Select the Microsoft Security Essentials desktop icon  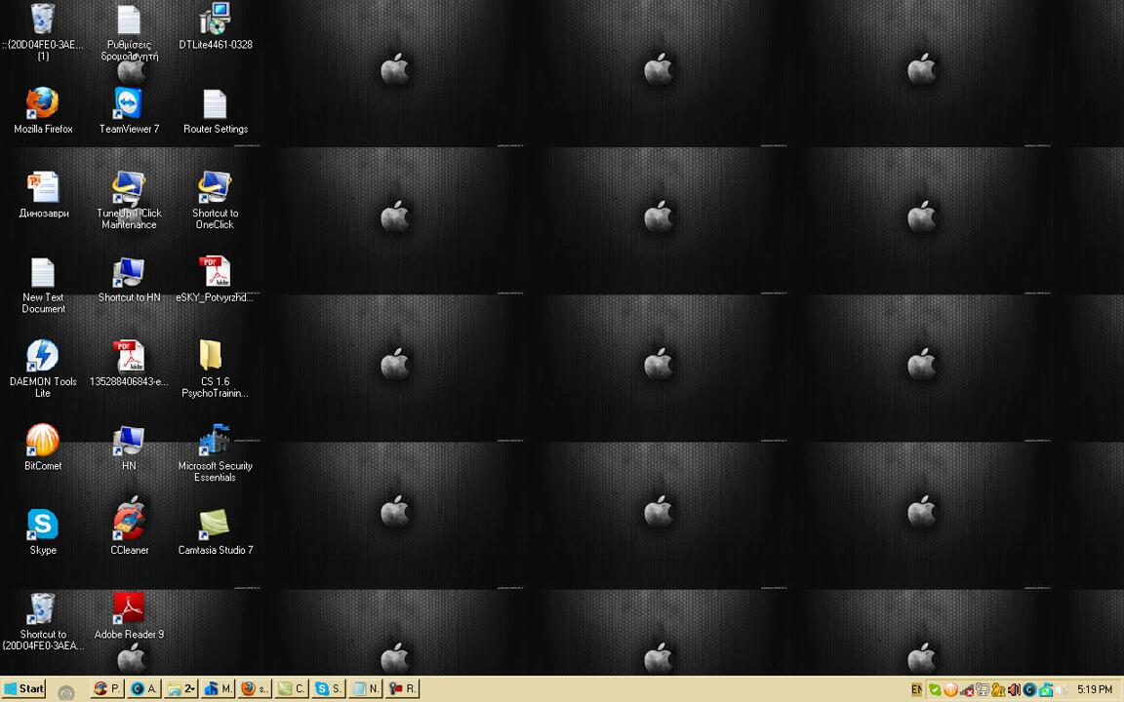click(x=215, y=442)
